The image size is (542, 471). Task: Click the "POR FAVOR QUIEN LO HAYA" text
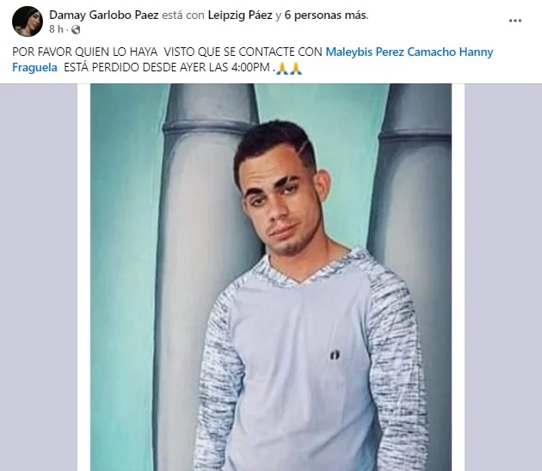[84, 52]
